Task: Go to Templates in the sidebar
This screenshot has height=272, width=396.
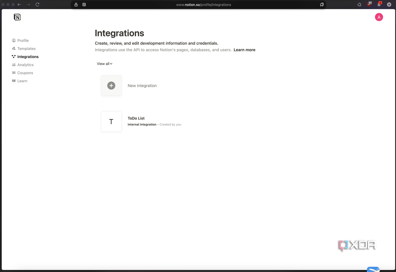Action: (x=24, y=49)
